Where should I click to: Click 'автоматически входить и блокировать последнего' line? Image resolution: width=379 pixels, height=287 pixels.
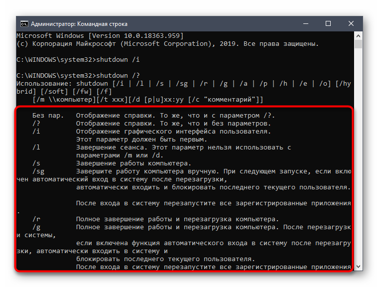click(x=214, y=187)
